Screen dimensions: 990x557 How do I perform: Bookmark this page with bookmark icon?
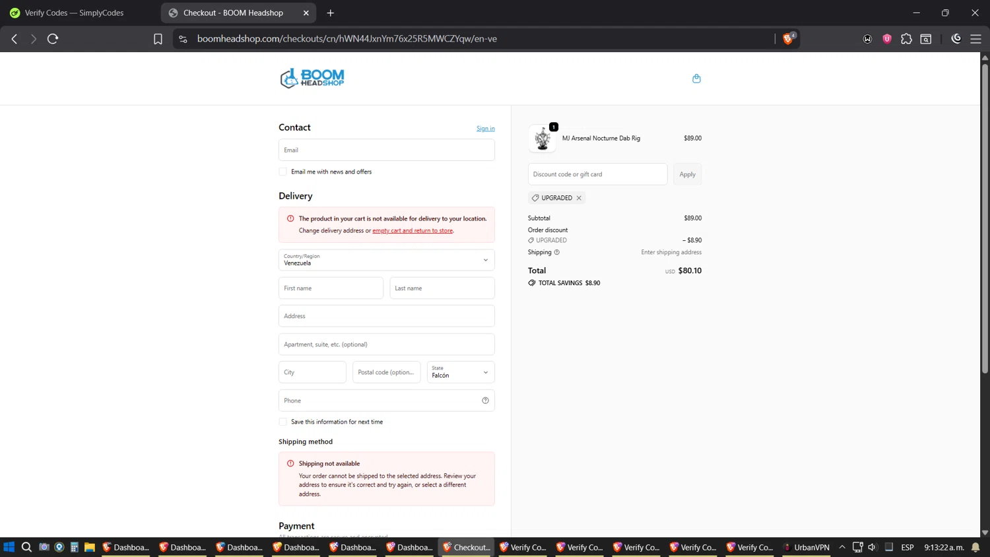(158, 39)
